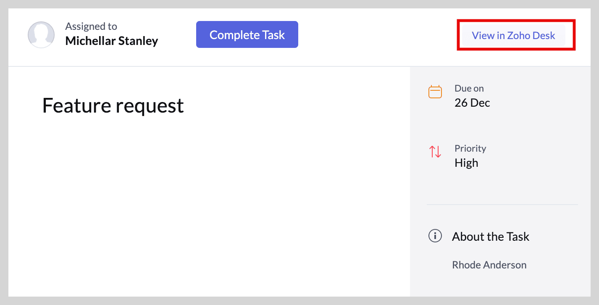Screen dimensions: 599x305
Task: Open the task via View in Zoho Desk
Action: [513, 35]
